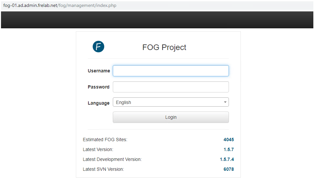This screenshot has width=315, height=180.
Task: Click the 'Latest Development Version:' label
Action: click(x=112, y=159)
